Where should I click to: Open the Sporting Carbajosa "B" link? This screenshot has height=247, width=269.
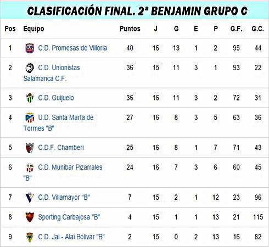coord(69,217)
